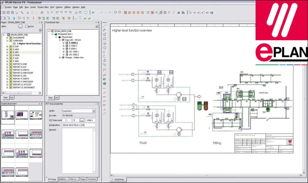Collapse the OVERVIEW node in Pages tree
The image size is (308, 183).
pos(7,41)
